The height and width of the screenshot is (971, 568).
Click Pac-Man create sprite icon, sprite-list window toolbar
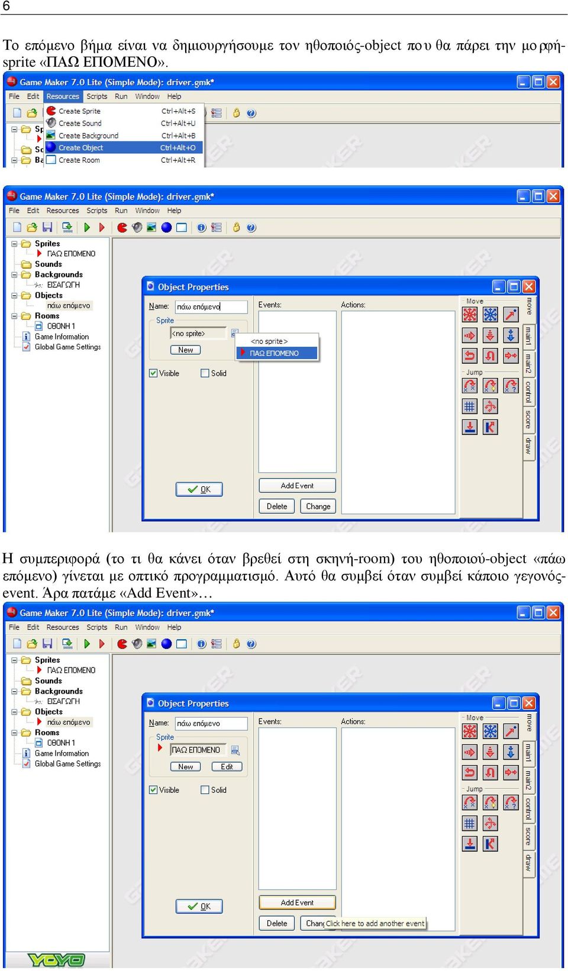(122, 227)
